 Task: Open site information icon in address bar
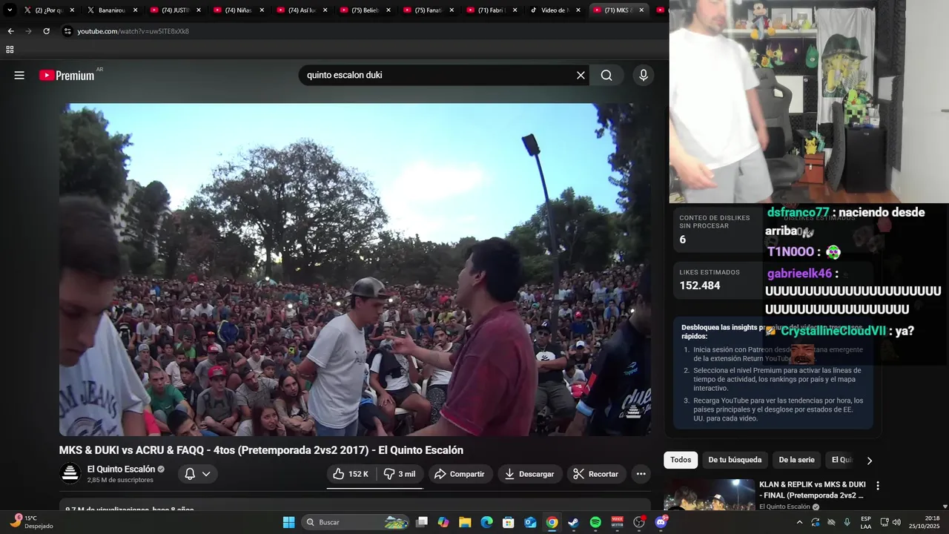[x=67, y=31]
